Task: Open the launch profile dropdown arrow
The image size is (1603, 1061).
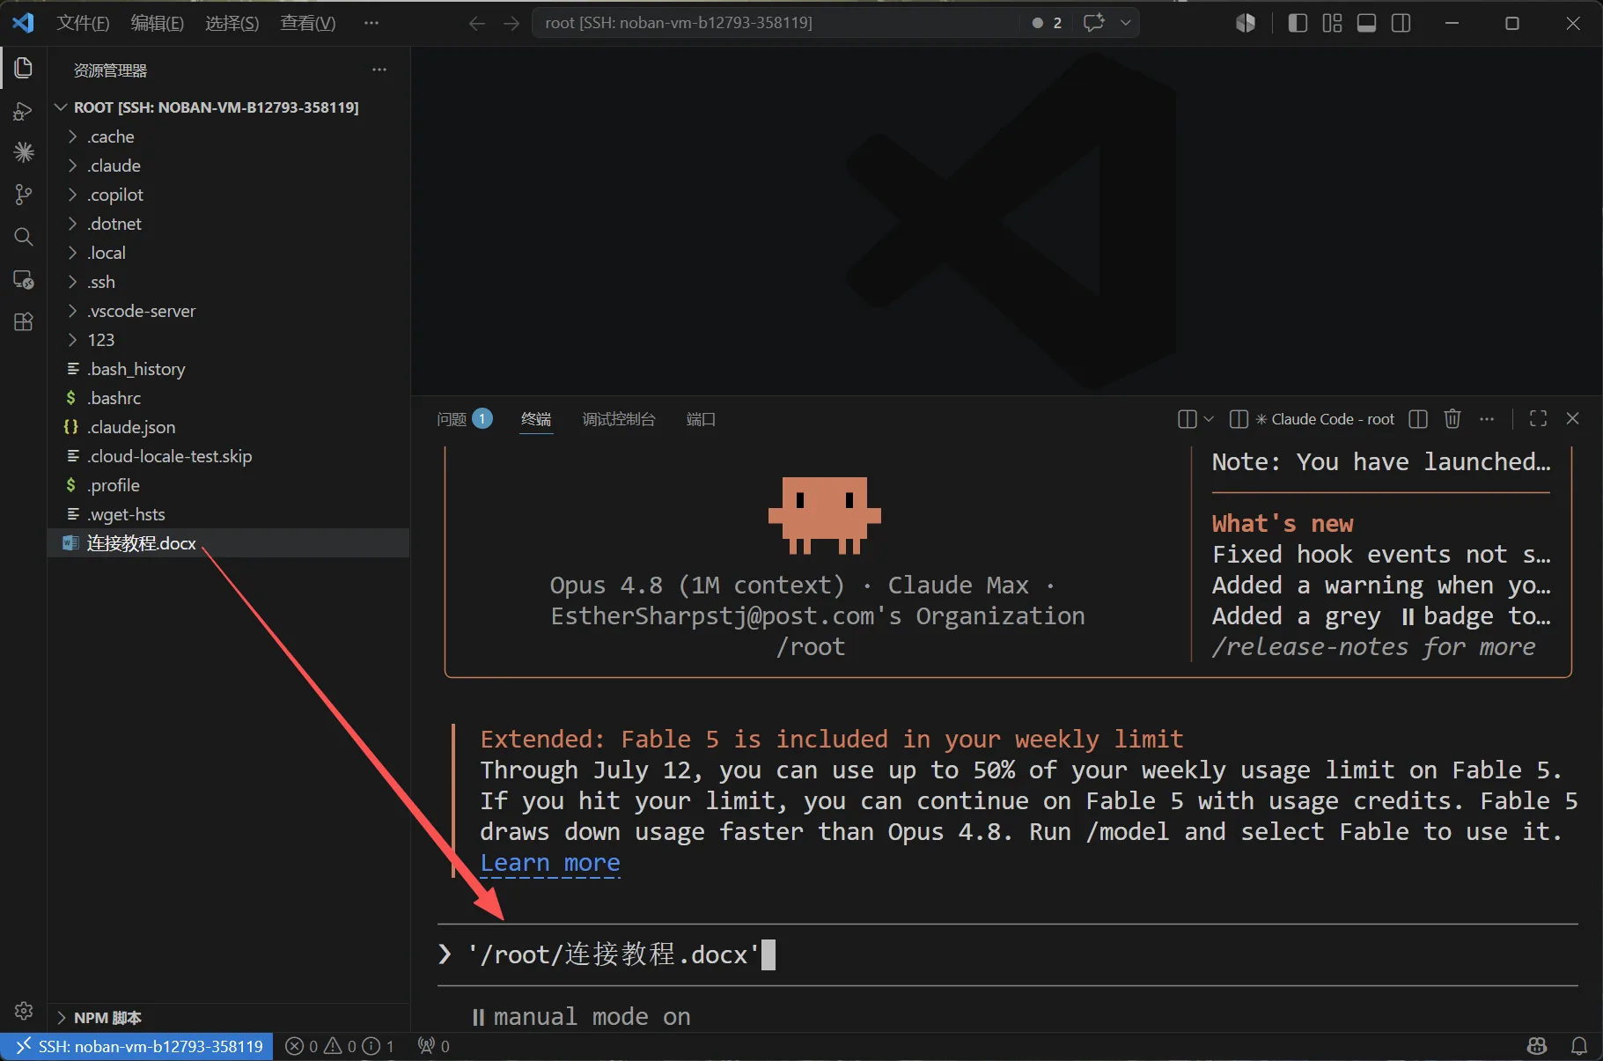Action: tap(1209, 419)
